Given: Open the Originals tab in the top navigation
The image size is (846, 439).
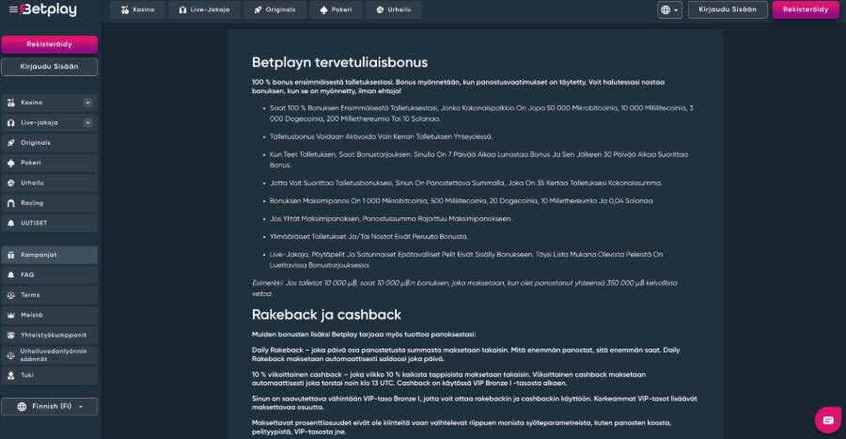Looking at the screenshot, I should pos(274,9).
